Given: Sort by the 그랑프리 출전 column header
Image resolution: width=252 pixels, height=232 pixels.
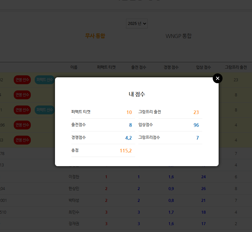Looking at the screenshot, I should click(236, 67).
